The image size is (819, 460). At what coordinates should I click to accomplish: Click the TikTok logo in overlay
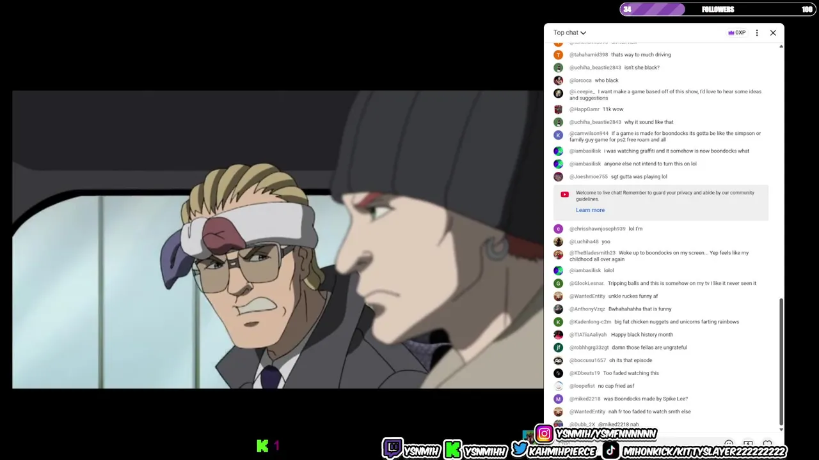tap(610, 450)
